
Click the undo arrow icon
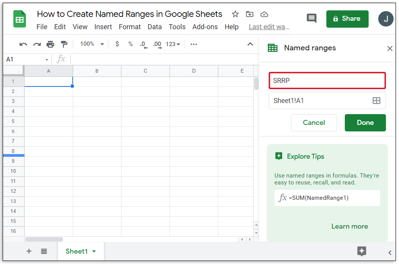pos(23,44)
